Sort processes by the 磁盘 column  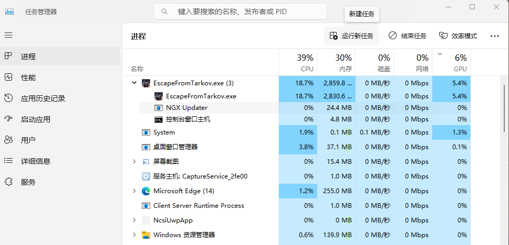(375, 62)
